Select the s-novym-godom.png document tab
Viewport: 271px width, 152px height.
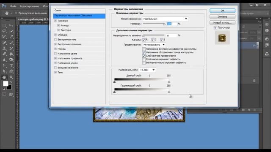tap(33, 19)
